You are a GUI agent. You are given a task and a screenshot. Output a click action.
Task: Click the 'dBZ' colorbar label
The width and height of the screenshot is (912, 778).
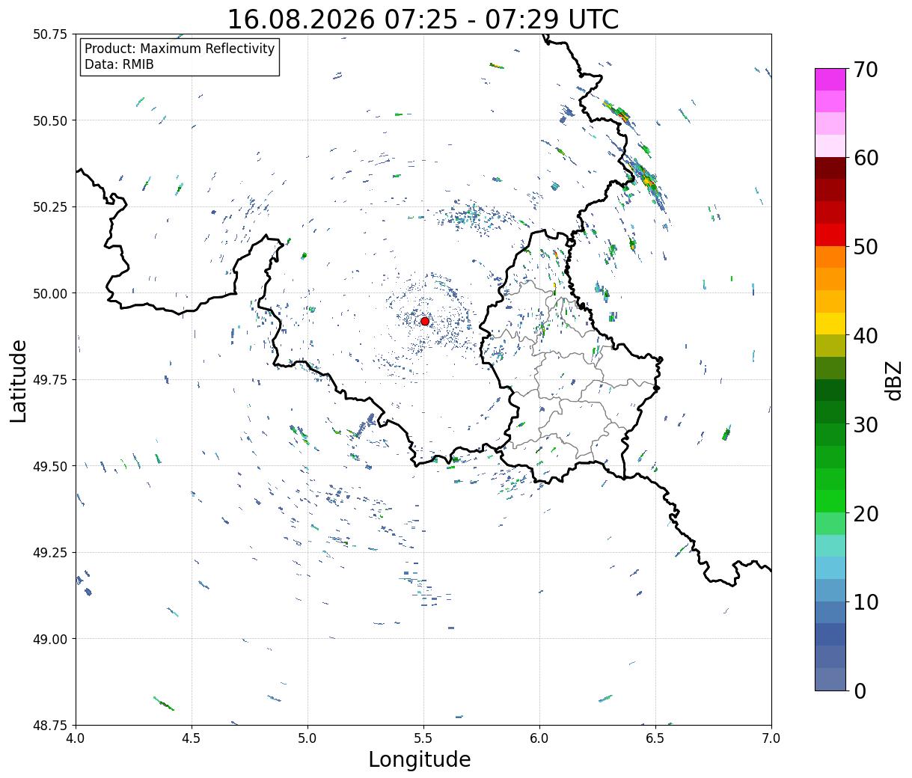point(893,379)
